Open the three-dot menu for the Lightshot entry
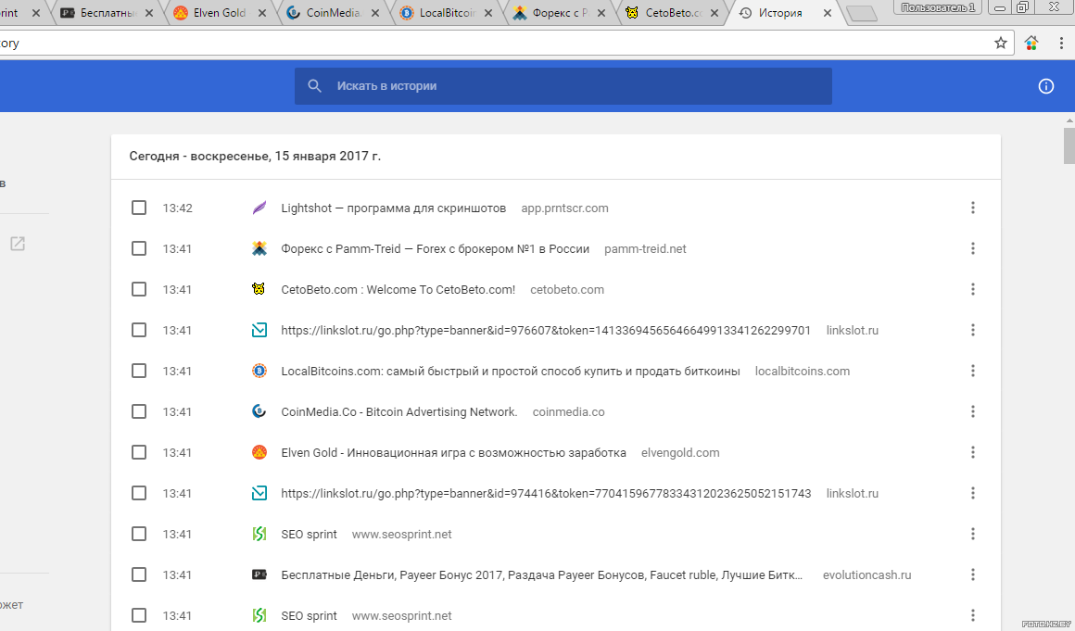The height and width of the screenshot is (631, 1075). point(972,208)
